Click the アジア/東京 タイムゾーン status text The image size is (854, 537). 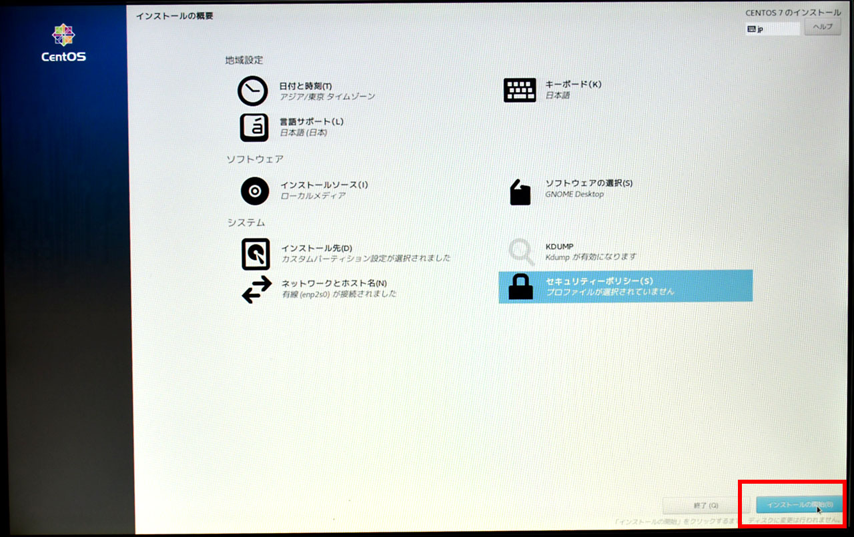coord(327,97)
